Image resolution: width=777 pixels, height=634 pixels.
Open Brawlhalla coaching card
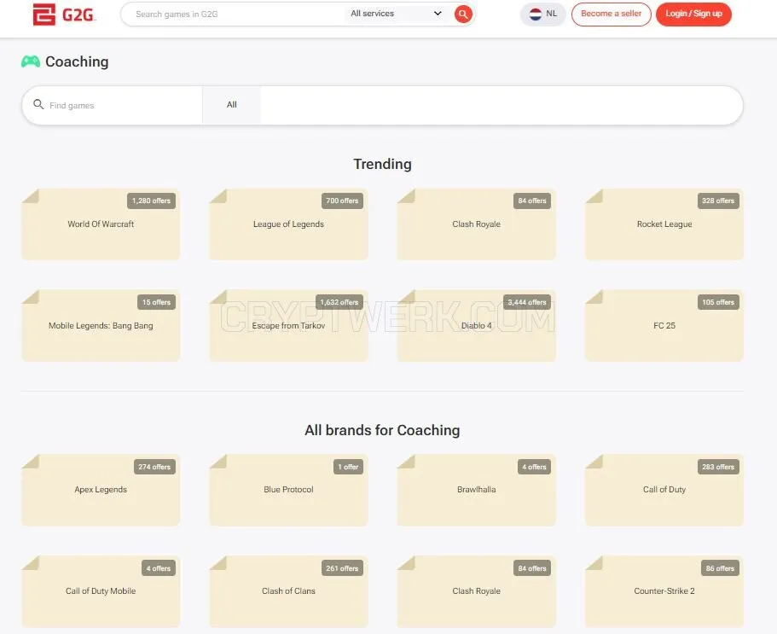[476, 490]
